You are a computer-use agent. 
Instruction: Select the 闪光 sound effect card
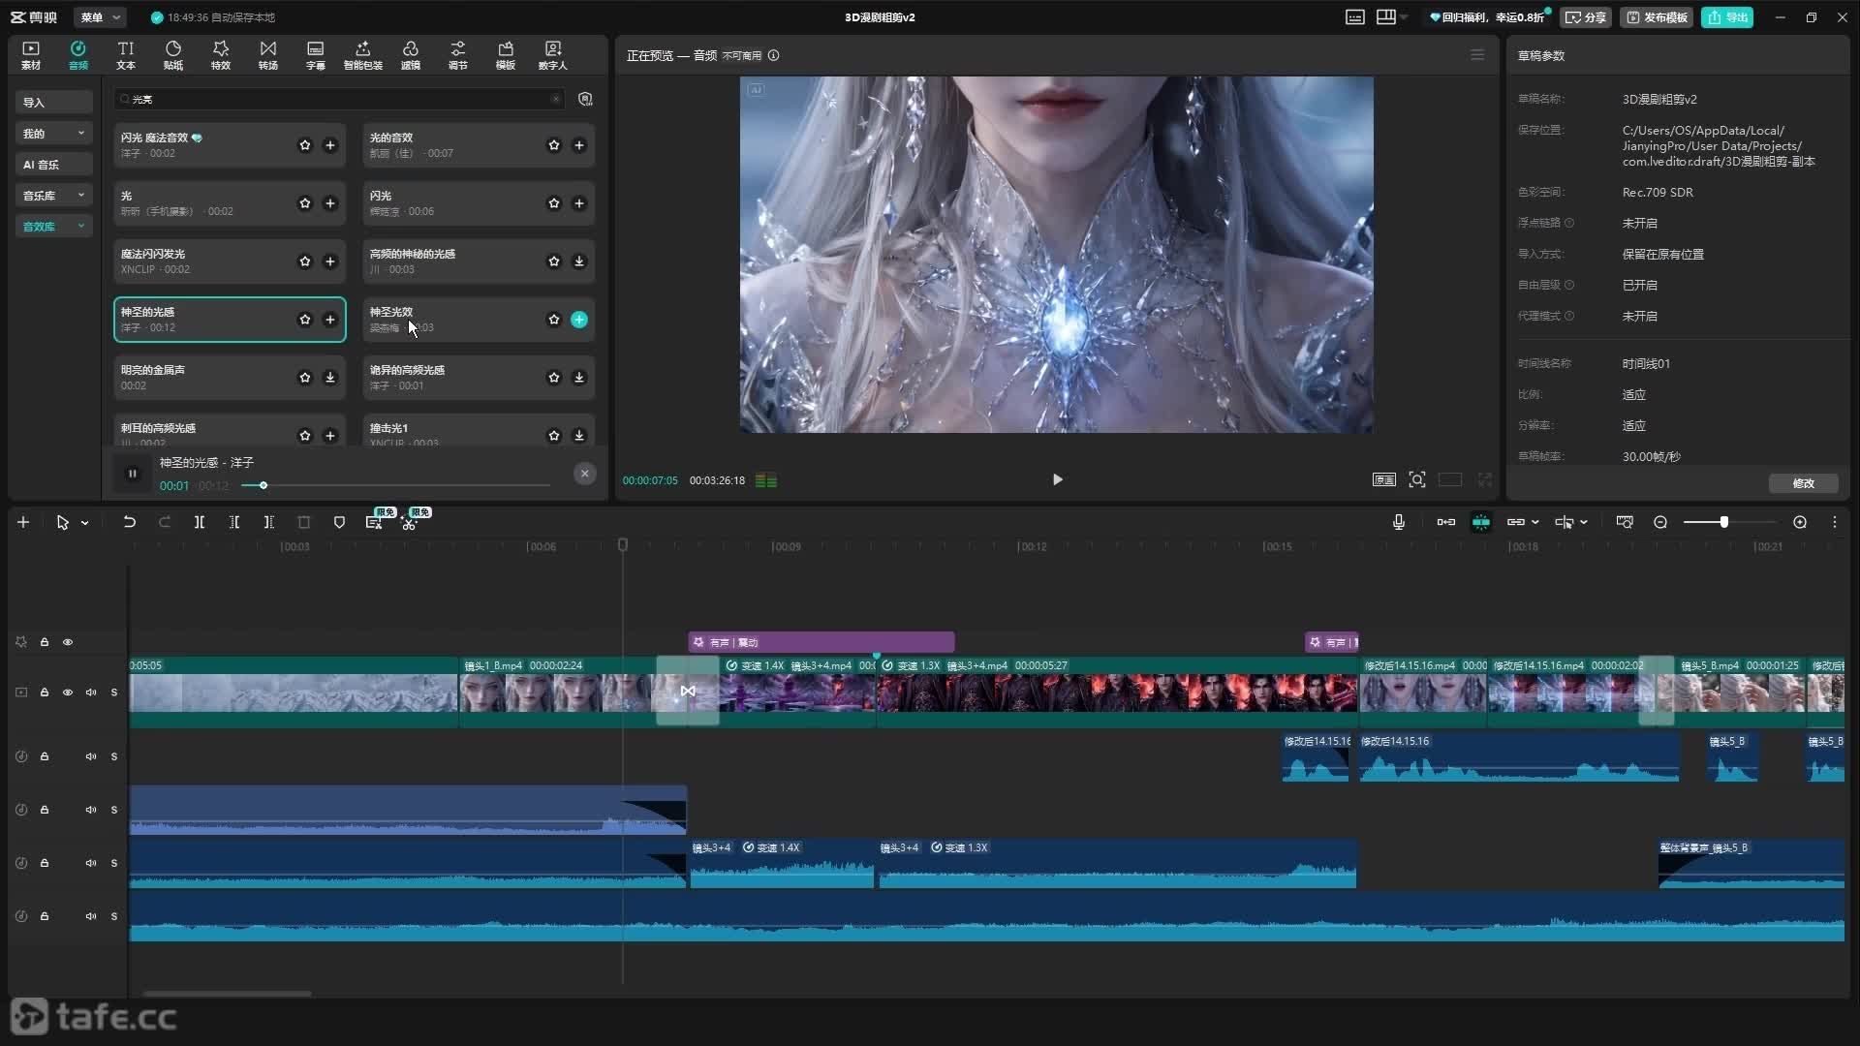479,203
